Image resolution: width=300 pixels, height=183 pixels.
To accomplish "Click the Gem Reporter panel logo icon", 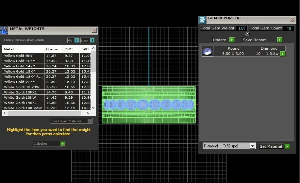I will [202, 20].
